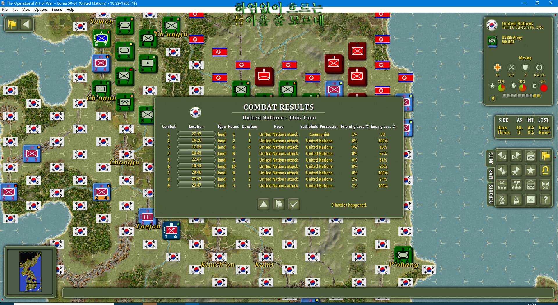Click crossed swords over unit box icon

(502, 200)
